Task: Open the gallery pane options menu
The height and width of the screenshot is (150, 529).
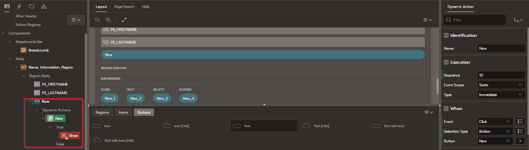Action: [428, 112]
